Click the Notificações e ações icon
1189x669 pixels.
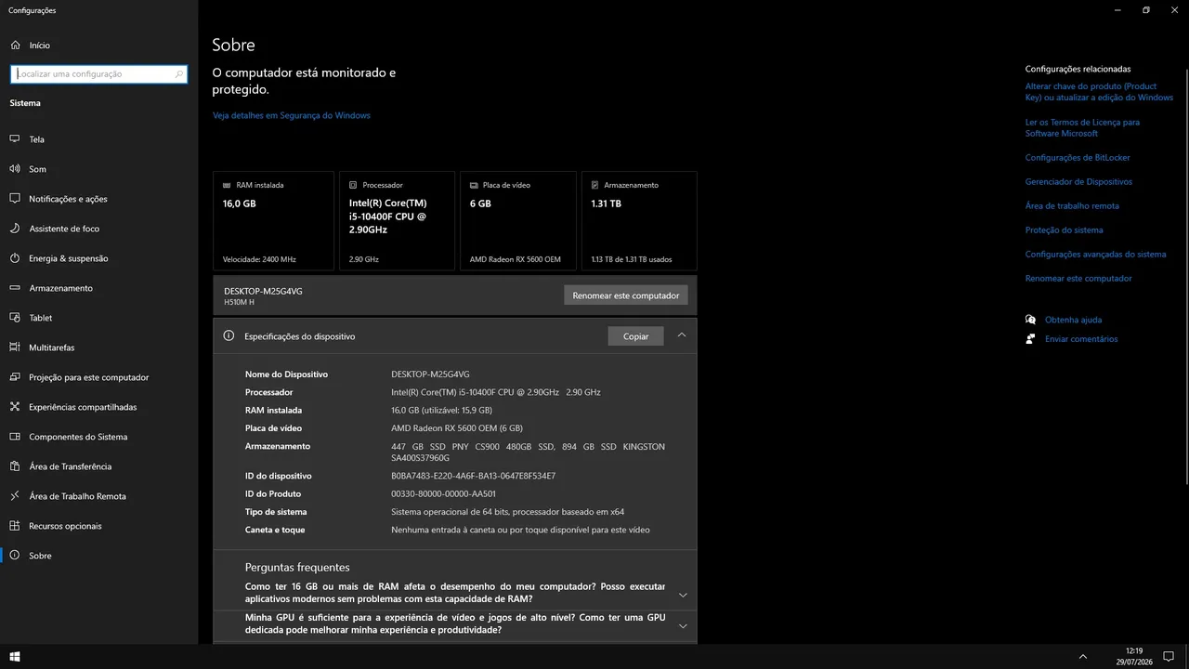[x=15, y=199]
